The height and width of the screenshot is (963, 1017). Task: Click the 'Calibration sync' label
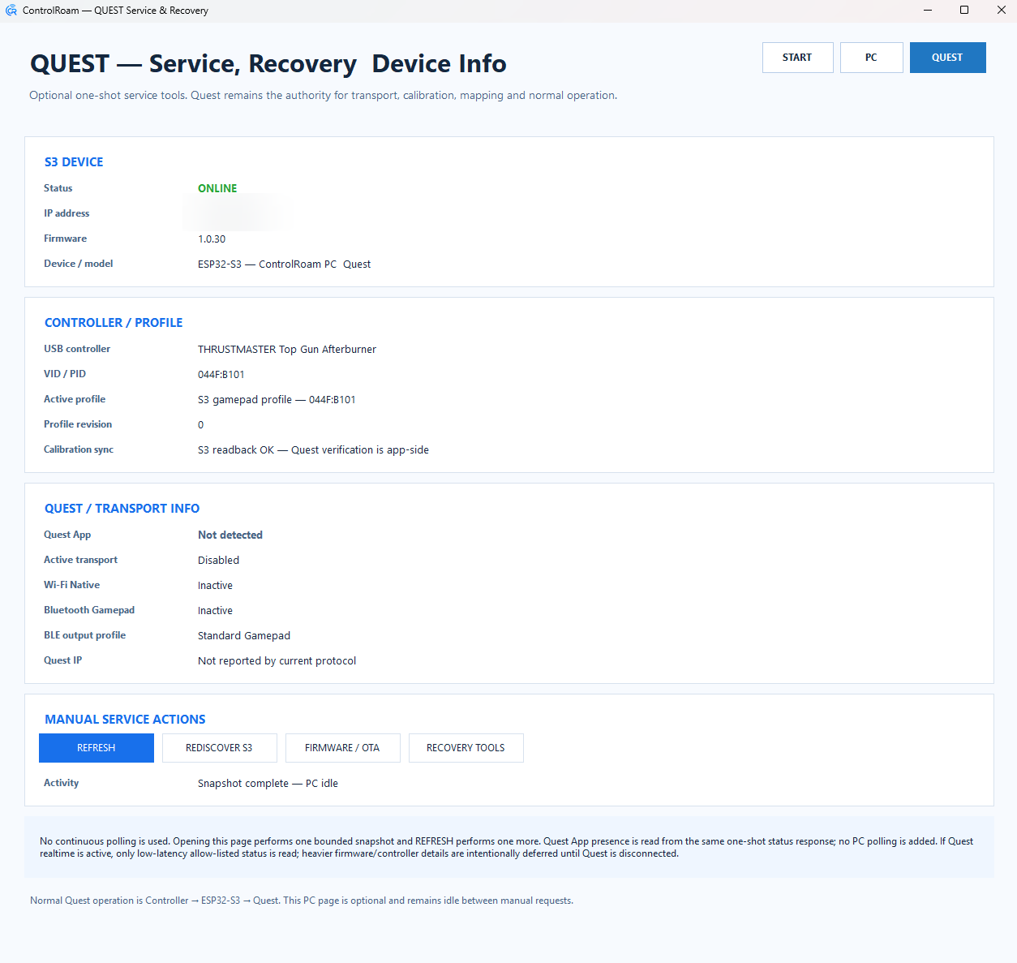(x=79, y=449)
